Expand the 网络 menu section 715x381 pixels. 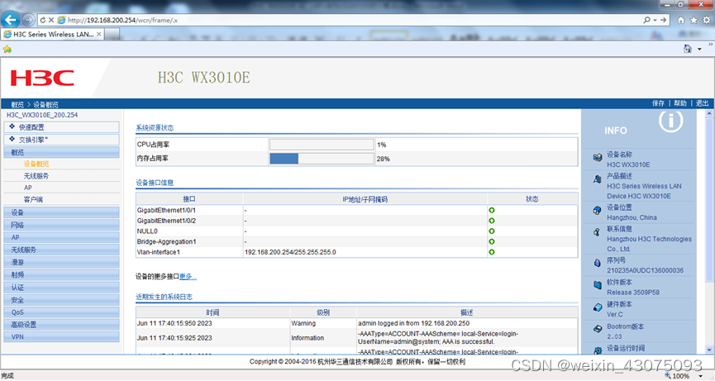[61, 225]
